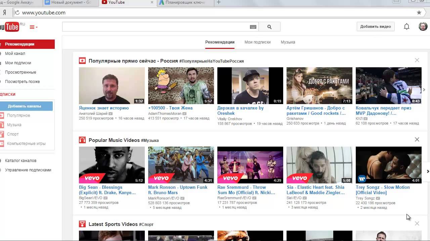Open Управление подписками link
This screenshot has height=241, width=430.
(28, 170)
